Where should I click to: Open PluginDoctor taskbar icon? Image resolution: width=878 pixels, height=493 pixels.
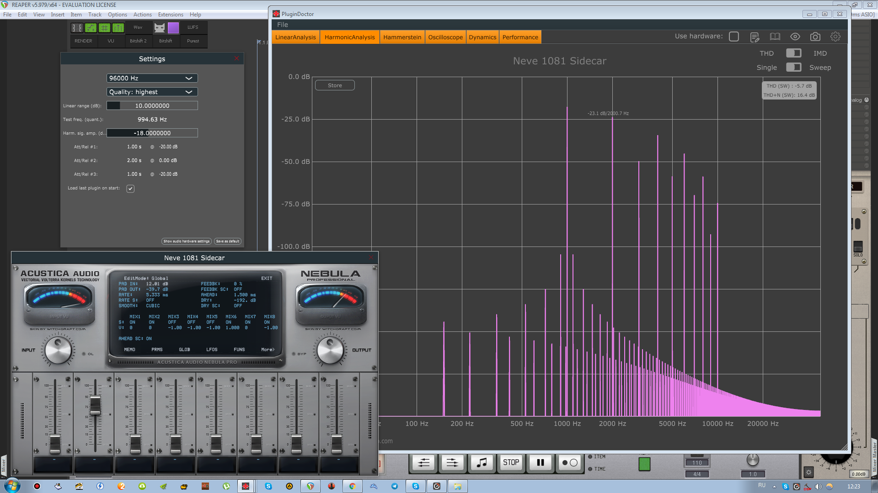(246, 486)
